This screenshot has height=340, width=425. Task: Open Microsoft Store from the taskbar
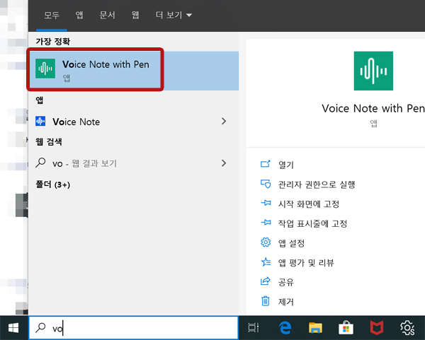[x=346, y=328]
